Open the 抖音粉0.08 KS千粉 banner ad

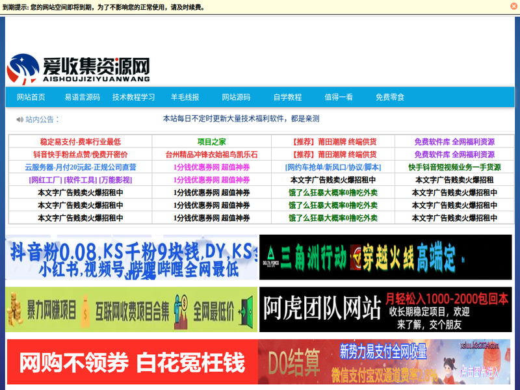point(131,257)
